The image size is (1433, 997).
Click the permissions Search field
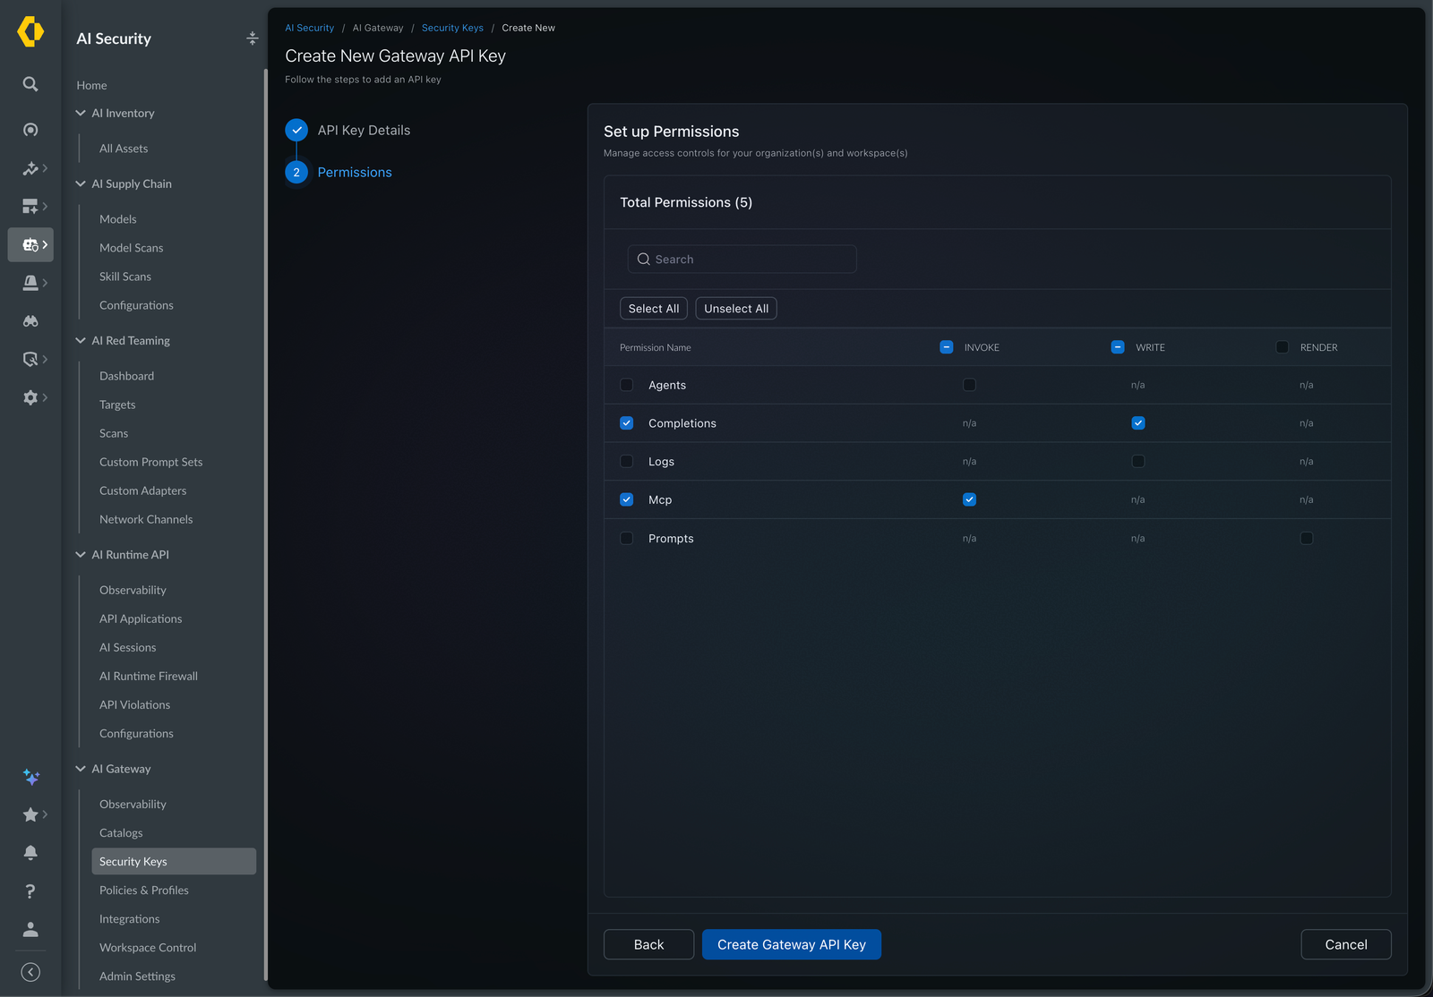742,260
